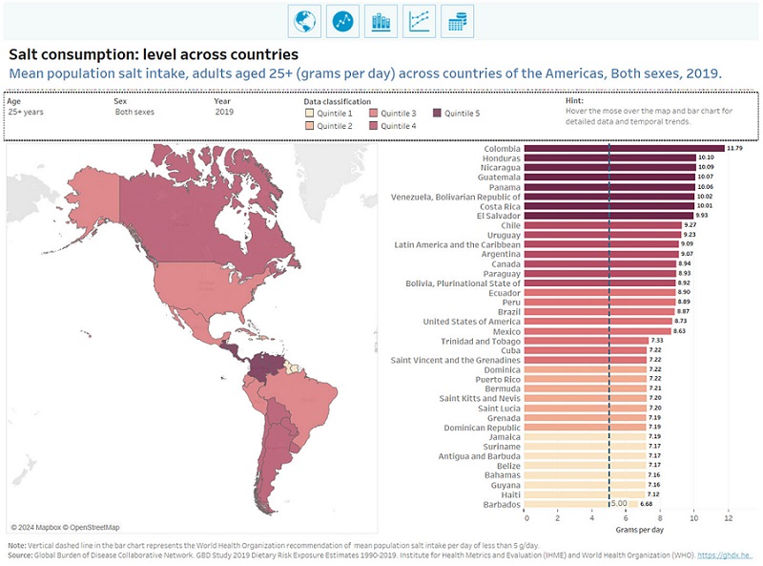This screenshot has height=566, width=763.
Task: Select the Bolivia, Plurinational State of bar
Action: pos(600,283)
